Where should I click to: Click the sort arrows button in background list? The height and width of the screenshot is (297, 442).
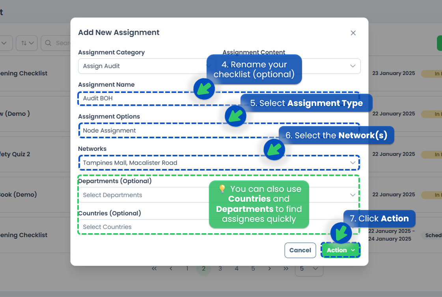(27, 43)
